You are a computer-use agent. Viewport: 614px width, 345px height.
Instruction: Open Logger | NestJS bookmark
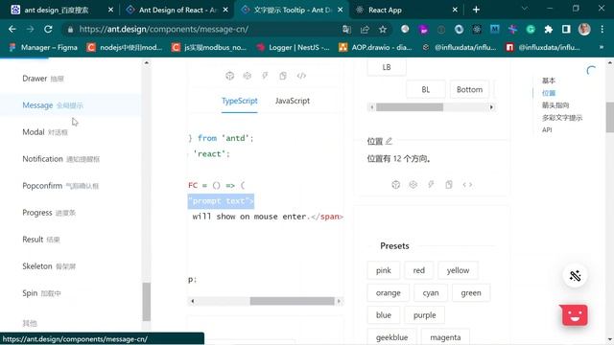point(293,47)
